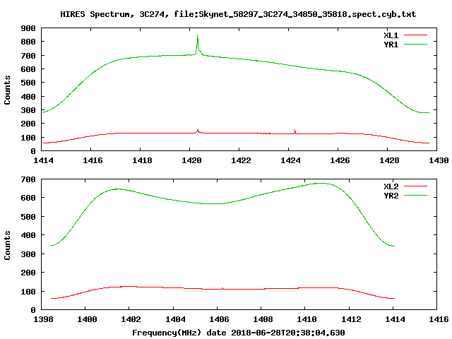The image size is (452, 339).
Task: Click the 1404 frequency tick label
Action: 175,319
